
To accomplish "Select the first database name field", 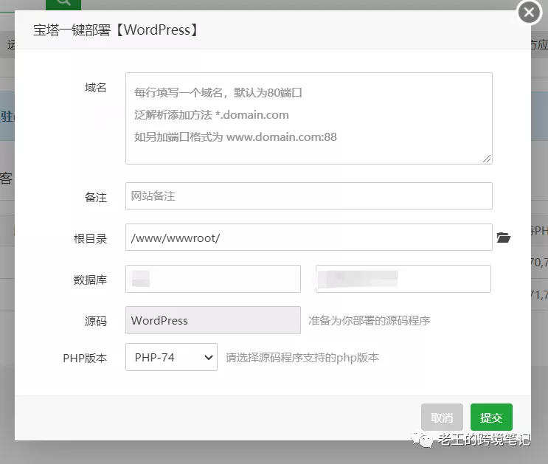I will pyautogui.click(x=213, y=279).
